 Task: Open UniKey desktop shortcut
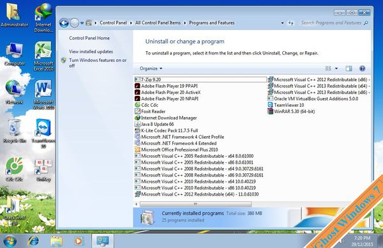click(x=43, y=170)
